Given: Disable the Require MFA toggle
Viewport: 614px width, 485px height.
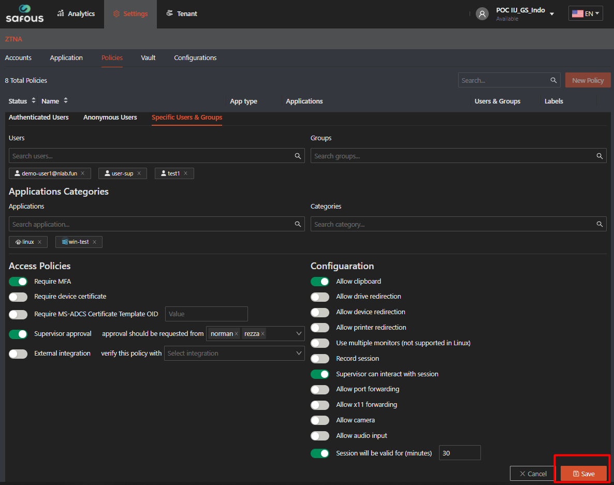Looking at the screenshot, I should point(18,282).
